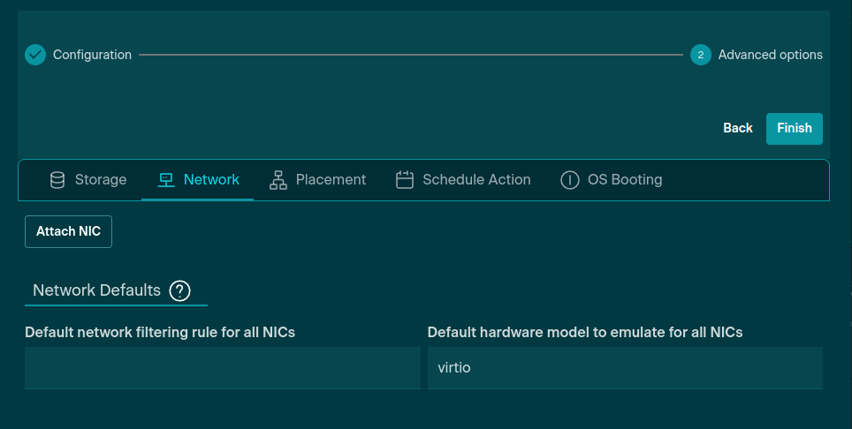Viewport: 852px width, 429px height.
Task: Click the Configuration step checkmark icon
Action: click(35, 55)
